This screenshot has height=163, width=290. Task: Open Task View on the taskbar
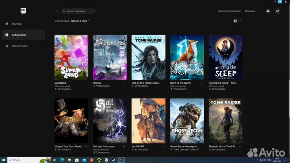[54, 160]
